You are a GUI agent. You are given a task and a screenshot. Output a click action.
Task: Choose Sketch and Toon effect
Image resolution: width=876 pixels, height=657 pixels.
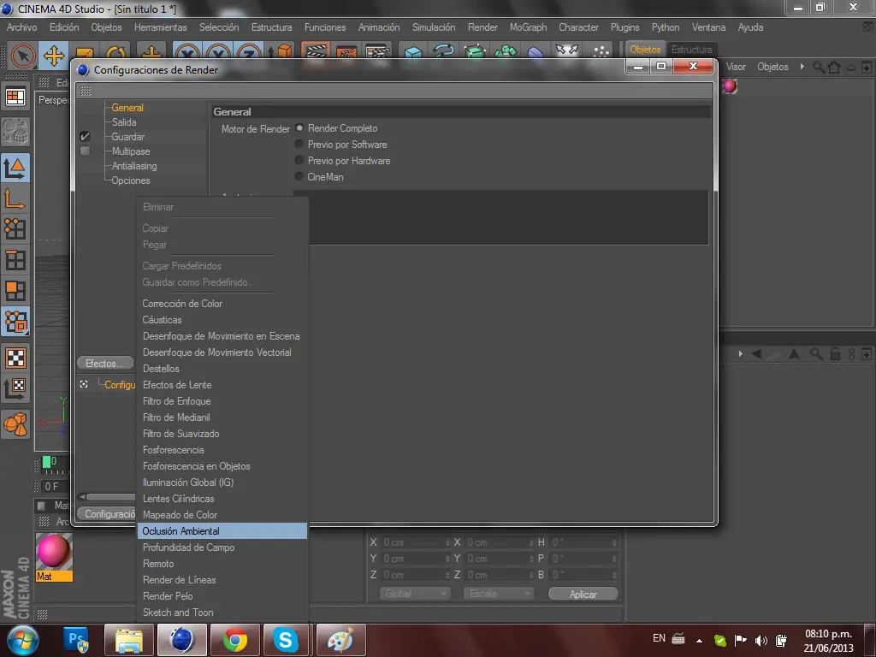[222, 613]
